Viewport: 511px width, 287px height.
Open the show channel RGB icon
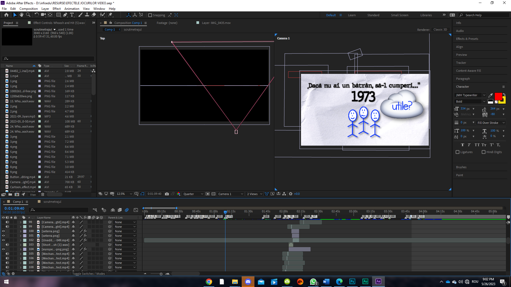point(179,194)
